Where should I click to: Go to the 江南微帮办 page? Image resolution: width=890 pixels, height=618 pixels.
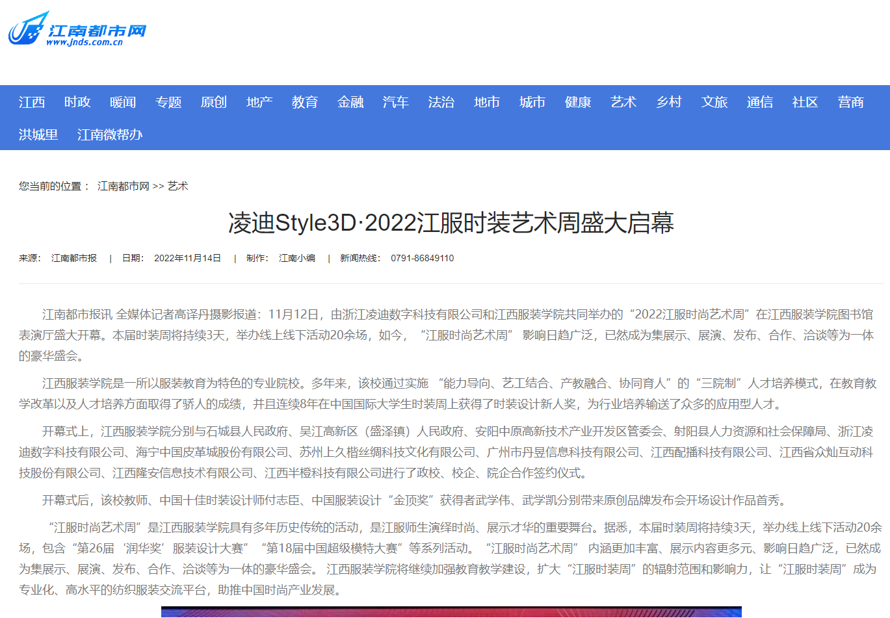click(x=110, y=135)
